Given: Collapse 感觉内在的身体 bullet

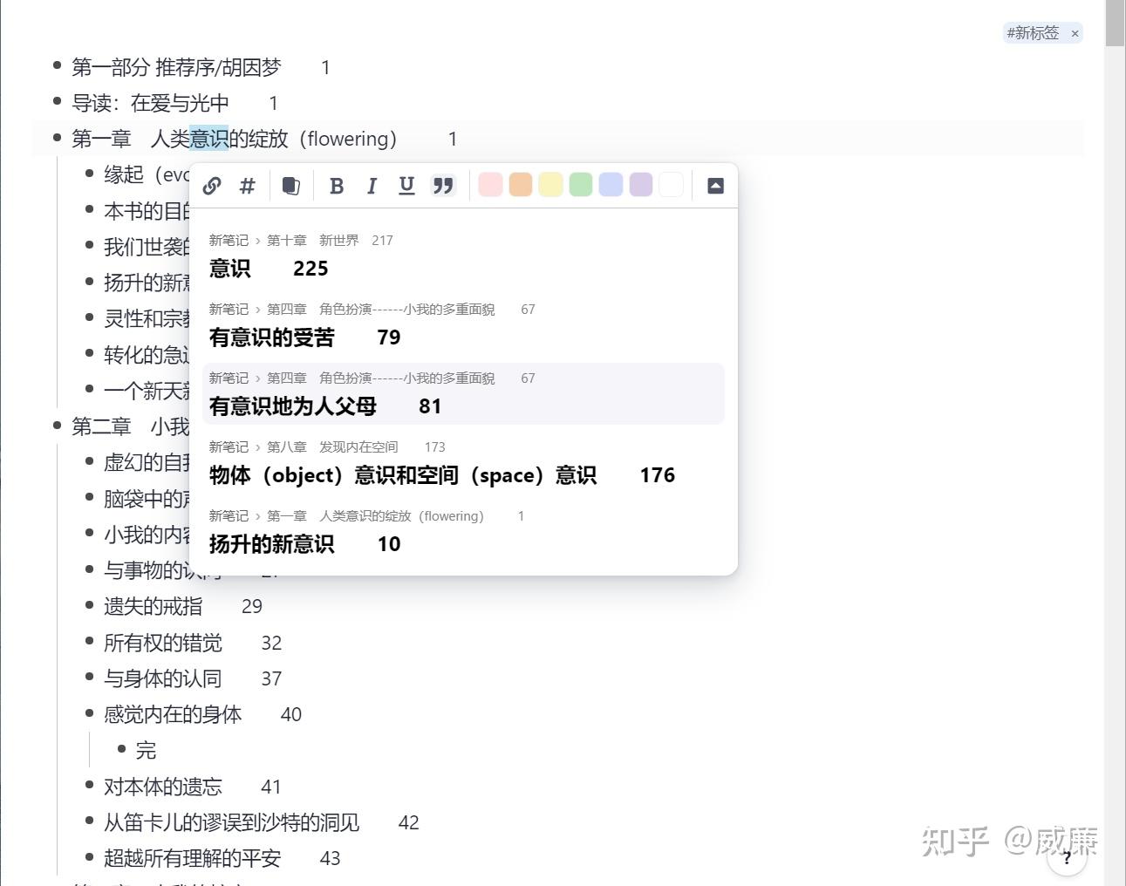Looking at the screenshot, I should (x=90, y=713).
